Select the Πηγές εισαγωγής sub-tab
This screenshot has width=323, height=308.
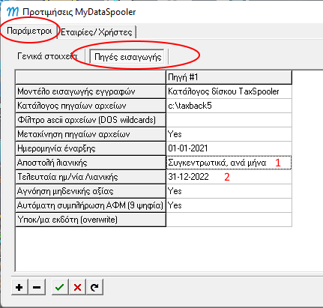(x=127, y=57)
